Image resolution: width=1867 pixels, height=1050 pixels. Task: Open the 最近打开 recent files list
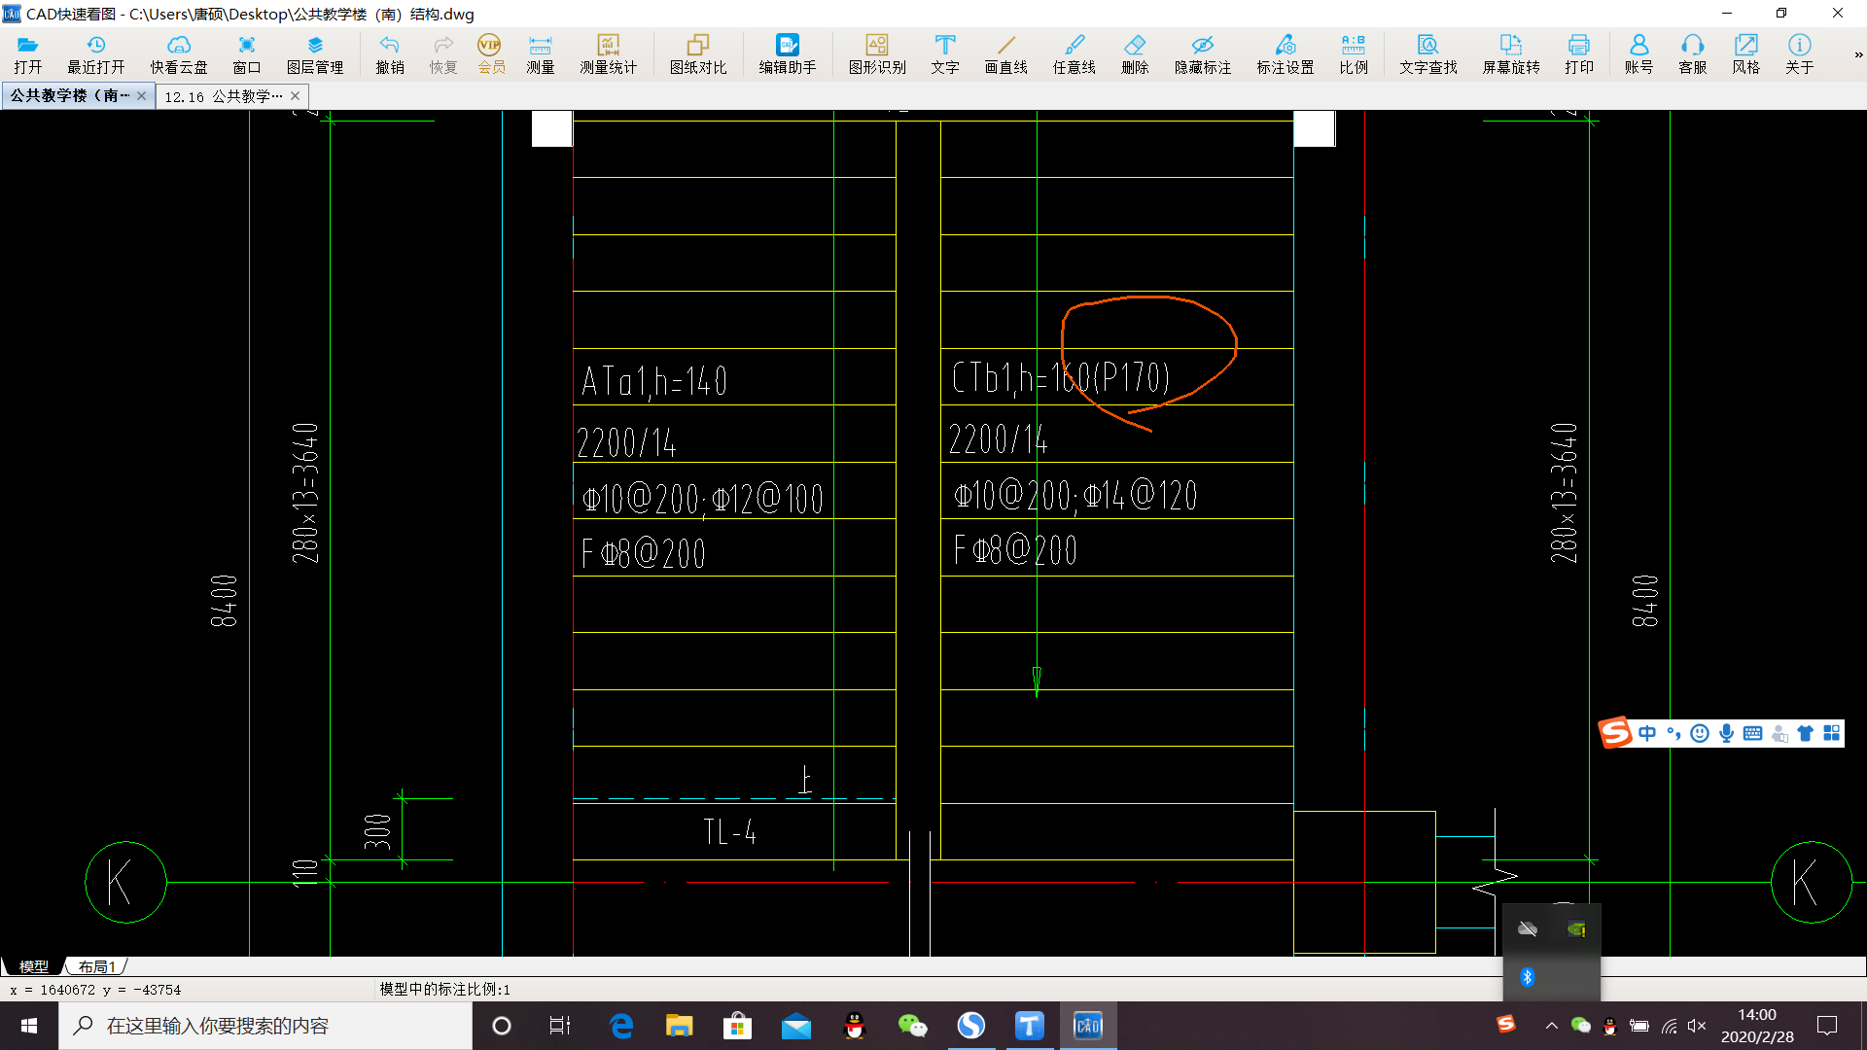tap(96, 54)
